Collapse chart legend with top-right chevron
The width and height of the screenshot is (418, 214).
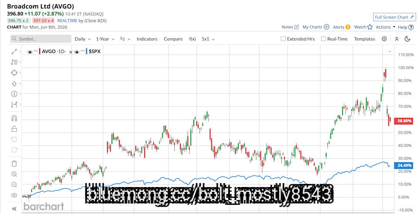point(389,51)
